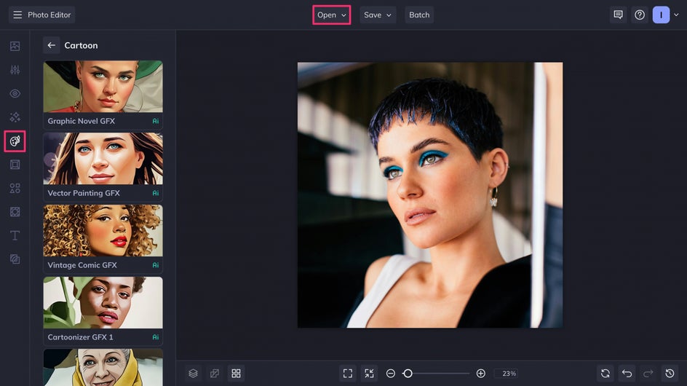
Task: Click the portrait photo on canvas
Action: [430, 194]
